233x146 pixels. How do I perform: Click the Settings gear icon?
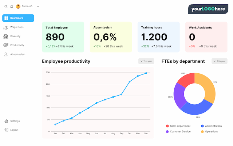click(6, 121)
